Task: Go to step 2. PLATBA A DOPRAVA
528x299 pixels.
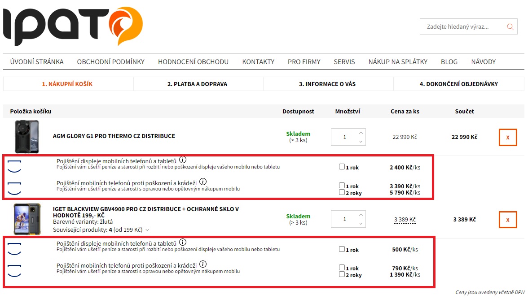Action: pos(198,84)
